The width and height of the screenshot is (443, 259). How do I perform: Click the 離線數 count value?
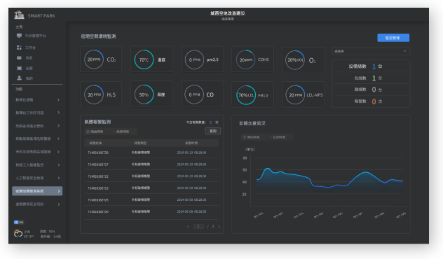(x=374, y=90)
